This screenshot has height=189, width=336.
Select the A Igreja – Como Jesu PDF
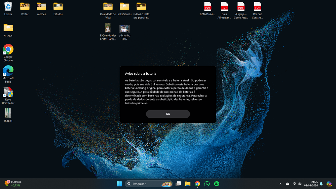tap(241, 10)
